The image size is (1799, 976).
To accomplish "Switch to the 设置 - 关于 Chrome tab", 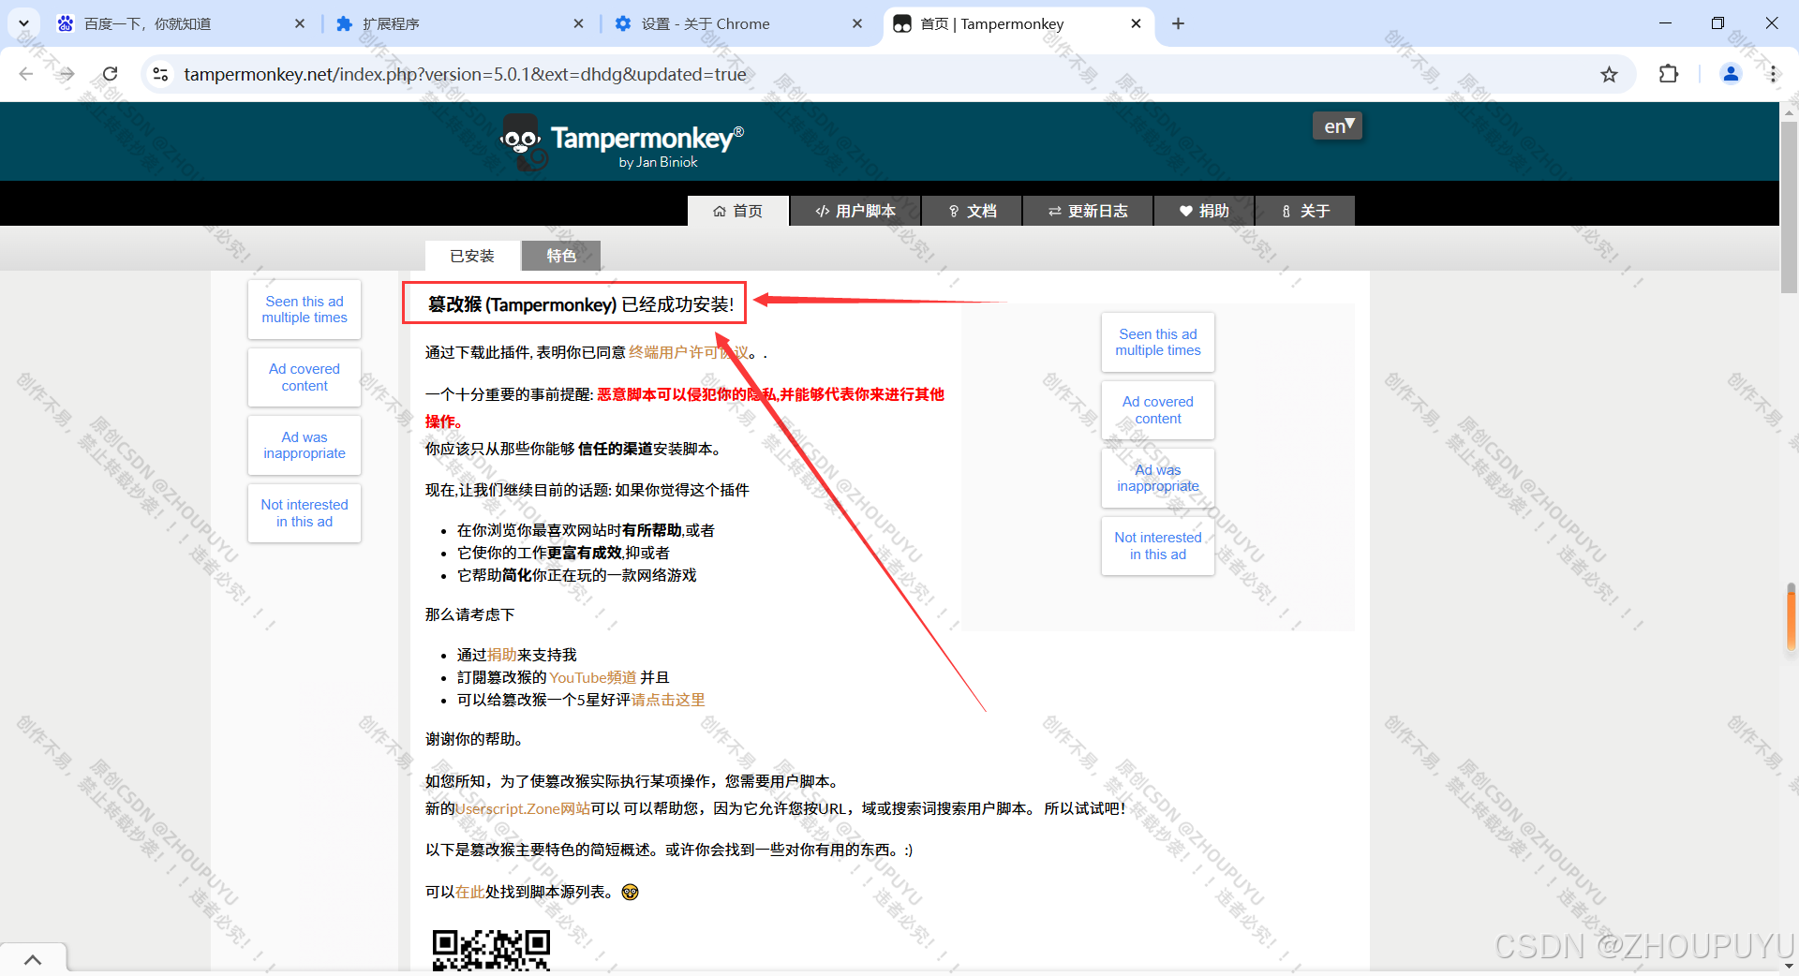I will [740, 23].
